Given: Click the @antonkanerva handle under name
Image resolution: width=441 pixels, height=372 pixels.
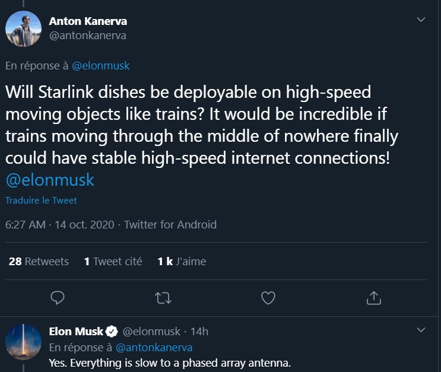Looking at the screenshot, I should tap(87, 36).
